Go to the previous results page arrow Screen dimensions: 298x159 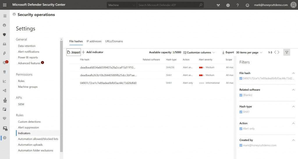pos(275,52)
